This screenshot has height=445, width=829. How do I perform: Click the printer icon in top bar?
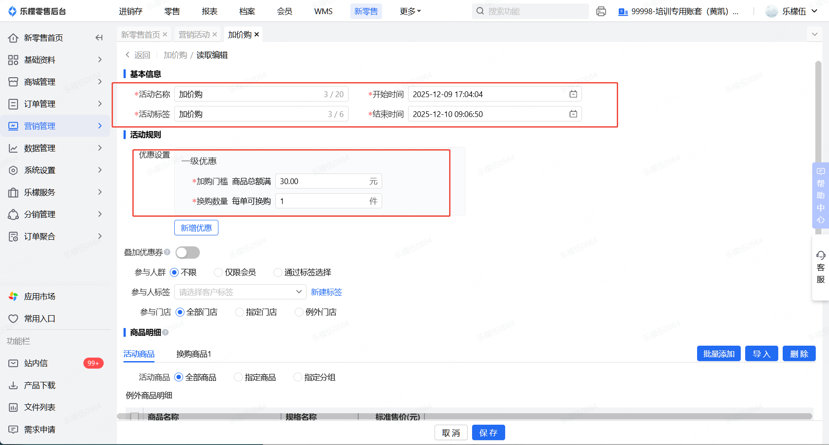601,11
